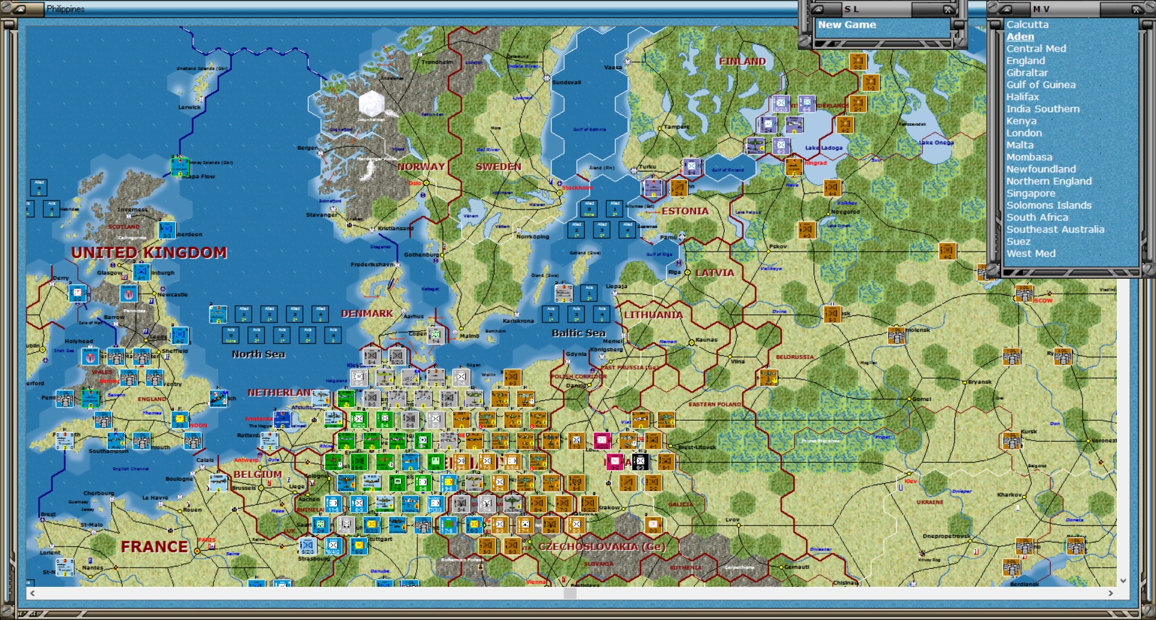The image size is (1156, 620).
Task: Roll up the S L window
Action: coord(817,9)
